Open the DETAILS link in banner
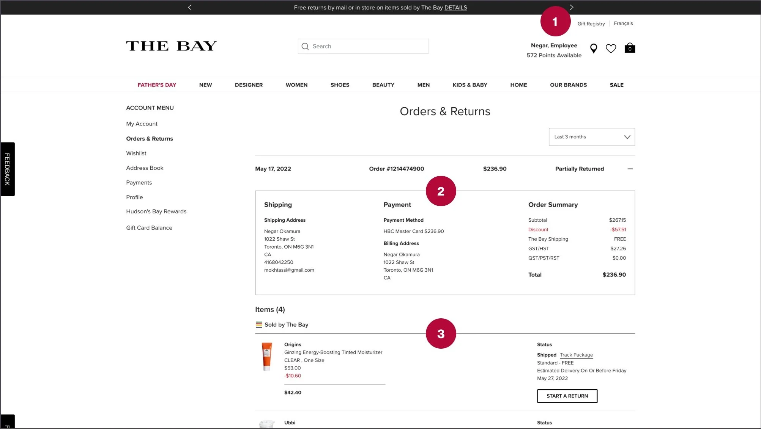This screenshot has width=761, height=429. click(455, 8)
